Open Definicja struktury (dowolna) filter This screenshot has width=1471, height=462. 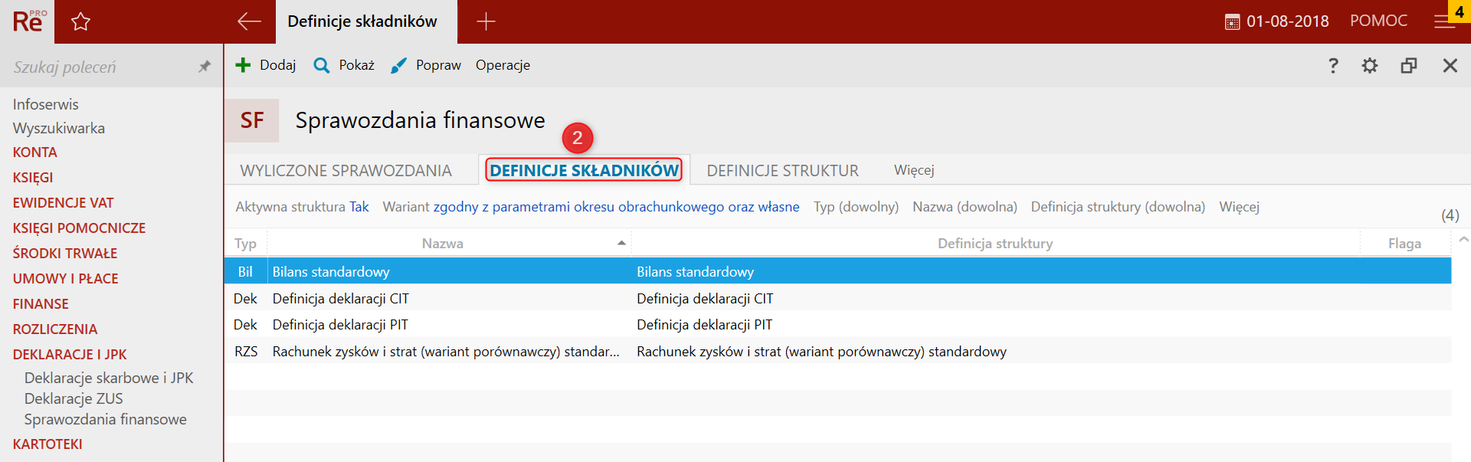point(1118,207)
